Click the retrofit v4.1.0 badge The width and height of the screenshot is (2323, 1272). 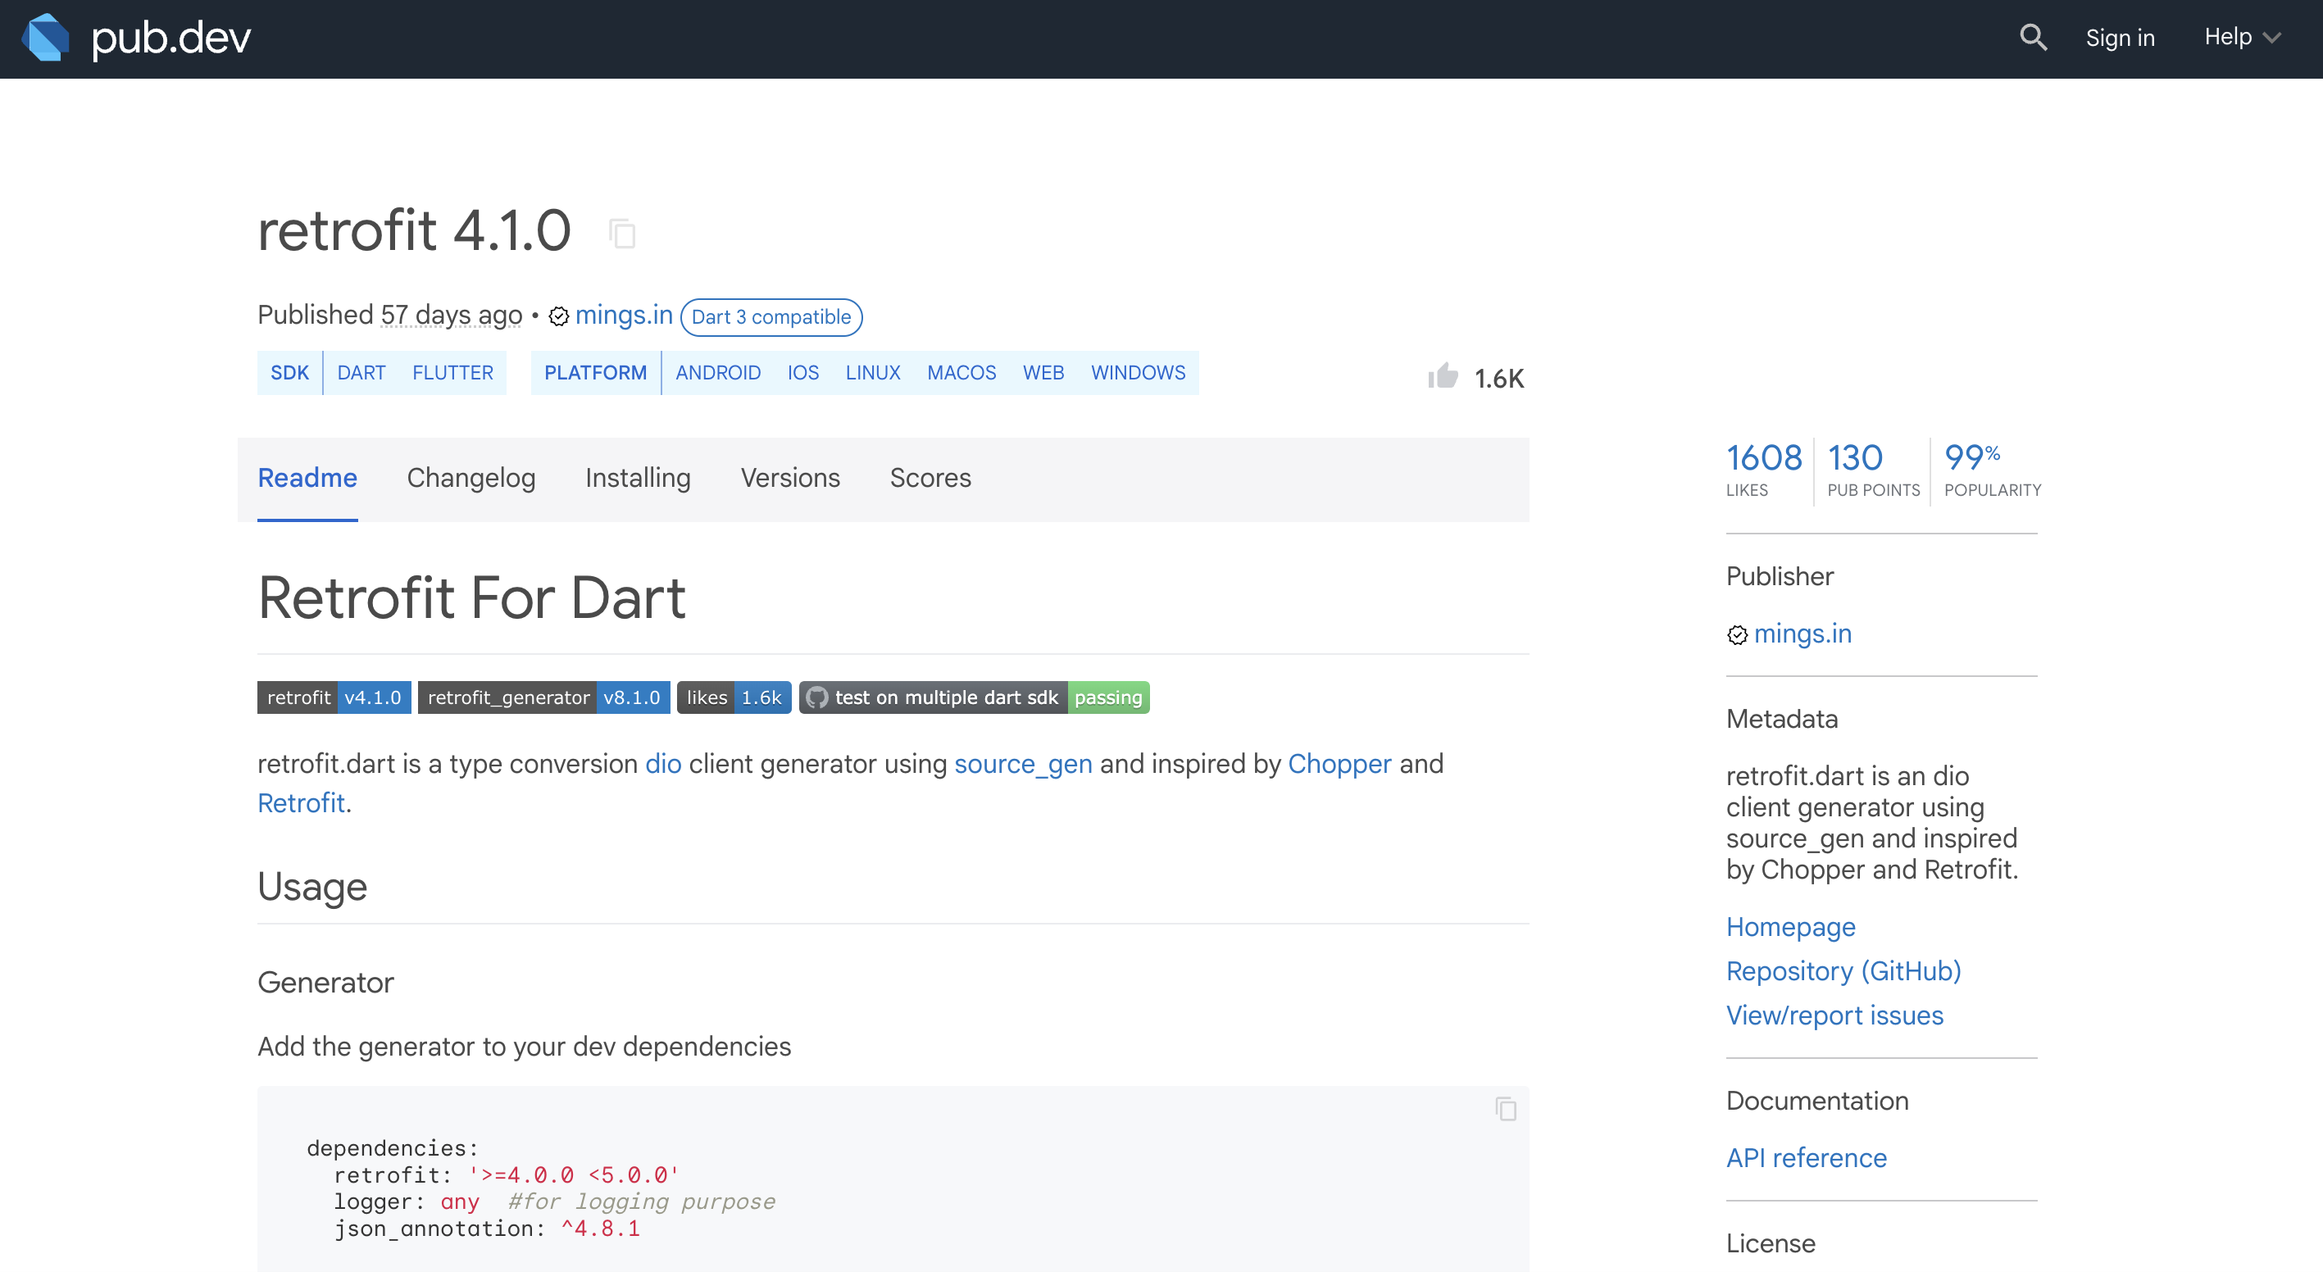click(334, 697)
